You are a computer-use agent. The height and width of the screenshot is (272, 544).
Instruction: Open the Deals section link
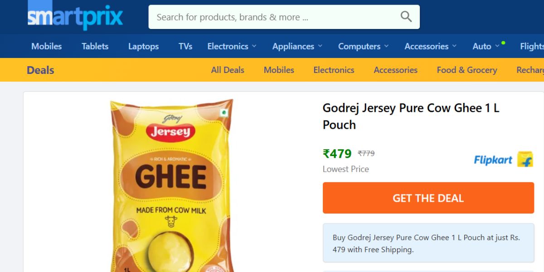pos(40,70)
